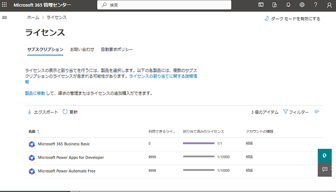Switch to the お問い合わせ tab
The height and width of the screenshot is (192, 336).
(82, 49)
